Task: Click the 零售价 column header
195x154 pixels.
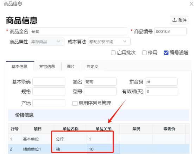Action: (169, 129)
